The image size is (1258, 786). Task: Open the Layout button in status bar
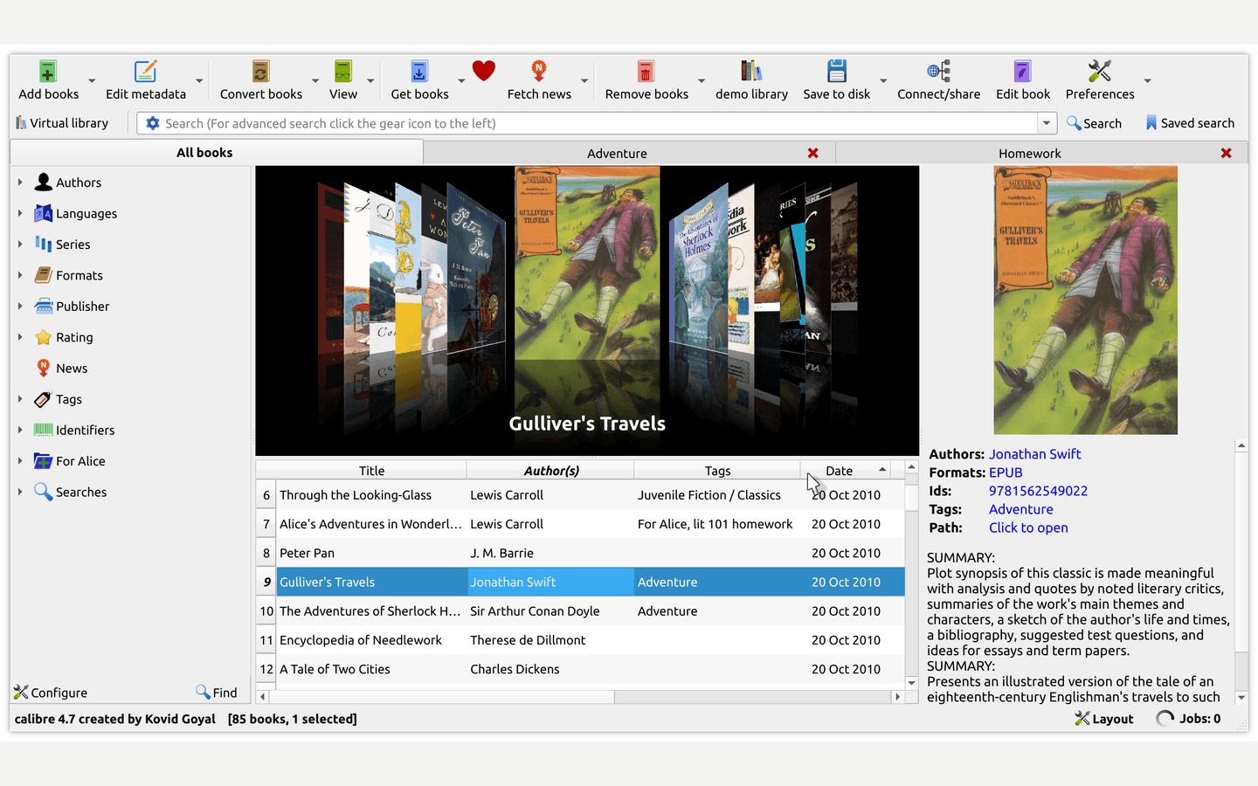(x=1104, y=719)
